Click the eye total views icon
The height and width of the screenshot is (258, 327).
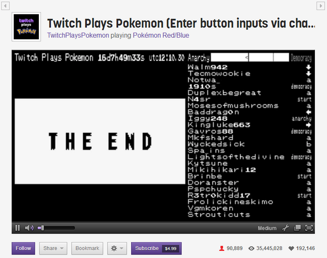pos(252,248)
